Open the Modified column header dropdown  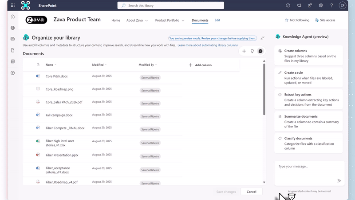[106, 64]
